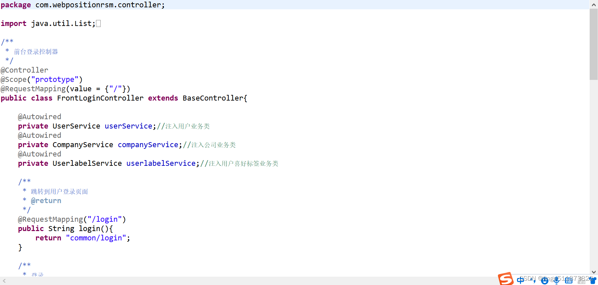Image resolution: width=598 pixels, height=285 pixels.
Task: Click the "@Autowired" above UserlabelService
Action: [x=40, y=154]
